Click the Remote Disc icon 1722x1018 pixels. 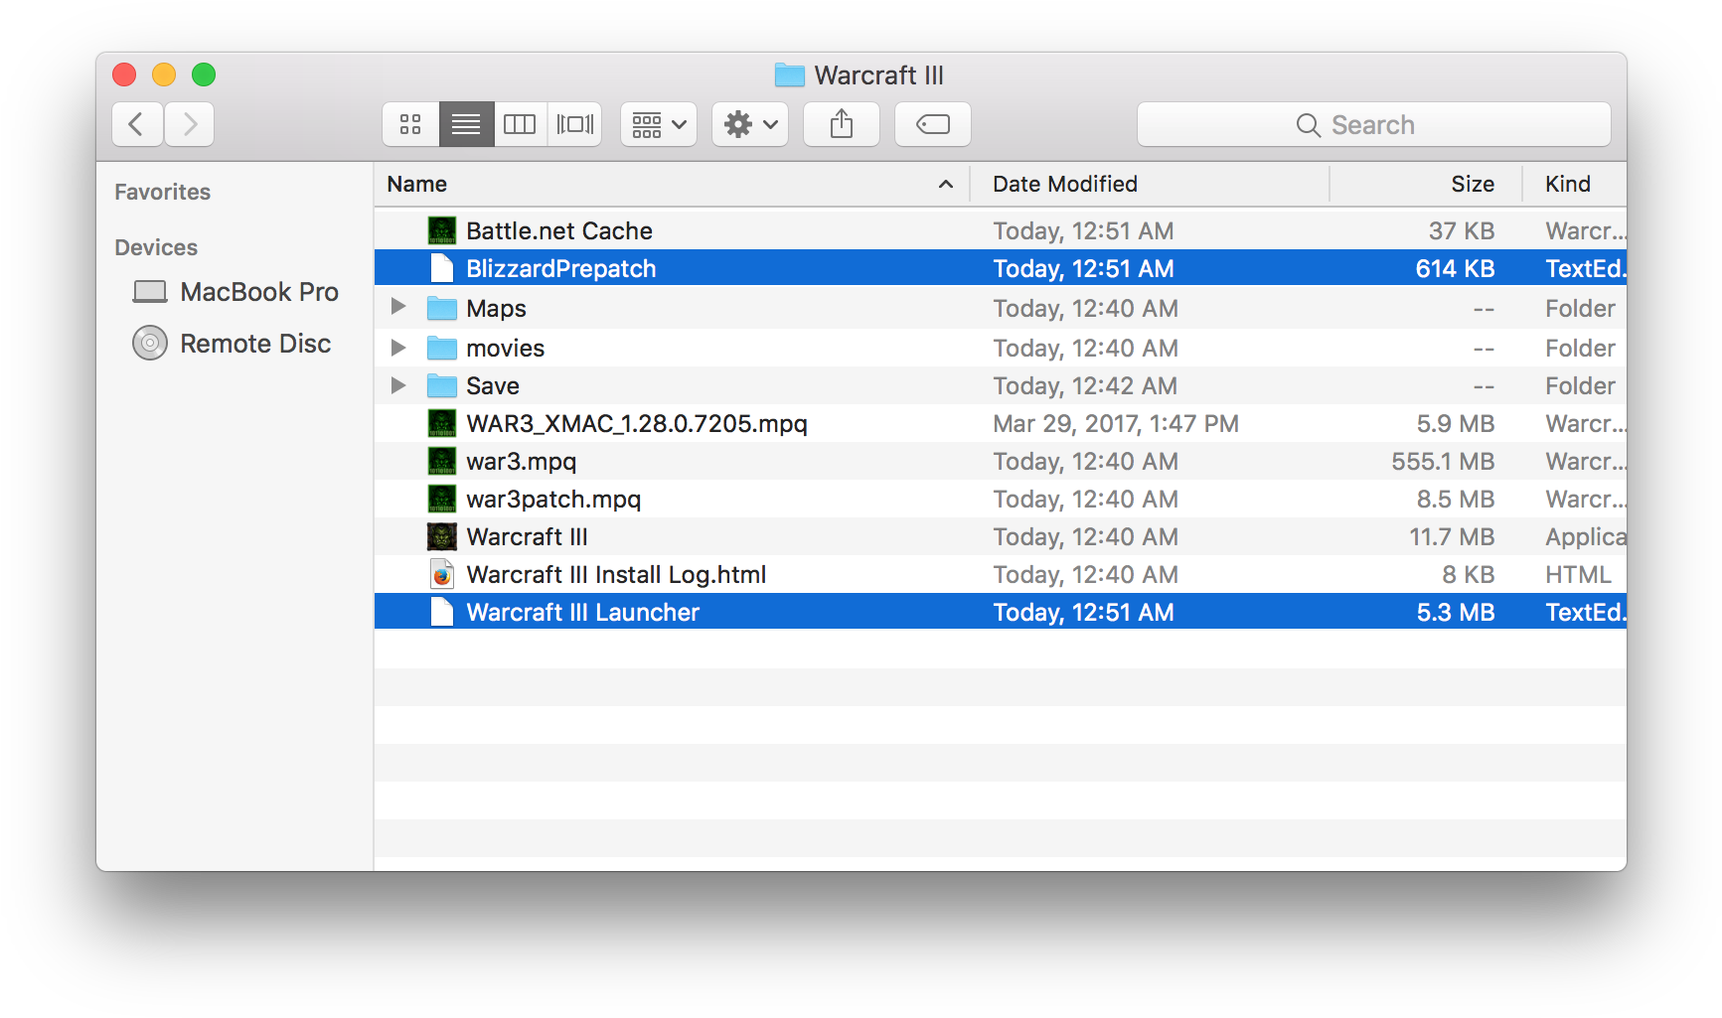[150, 344]
